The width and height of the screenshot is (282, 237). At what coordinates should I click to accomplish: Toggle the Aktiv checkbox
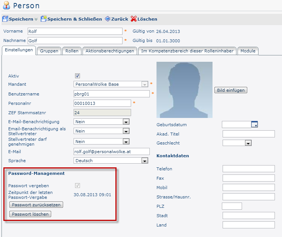[78, 76]
